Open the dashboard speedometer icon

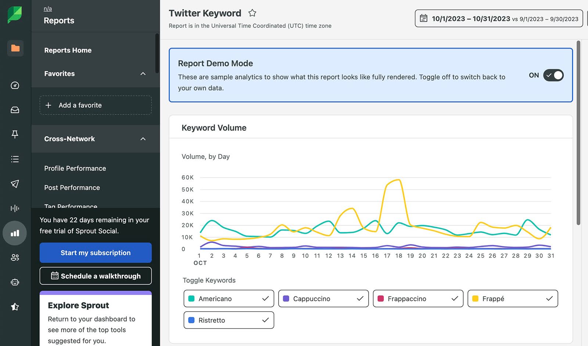pos(15,85)
